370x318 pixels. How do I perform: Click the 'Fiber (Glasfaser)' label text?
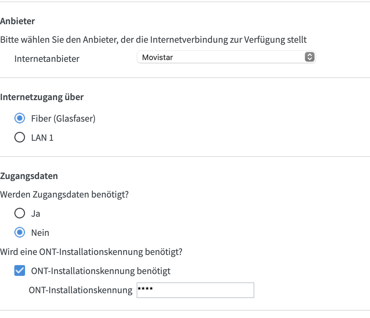coord(63,119)
